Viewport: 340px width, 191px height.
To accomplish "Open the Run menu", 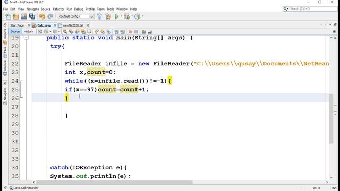I will (70, 9).
